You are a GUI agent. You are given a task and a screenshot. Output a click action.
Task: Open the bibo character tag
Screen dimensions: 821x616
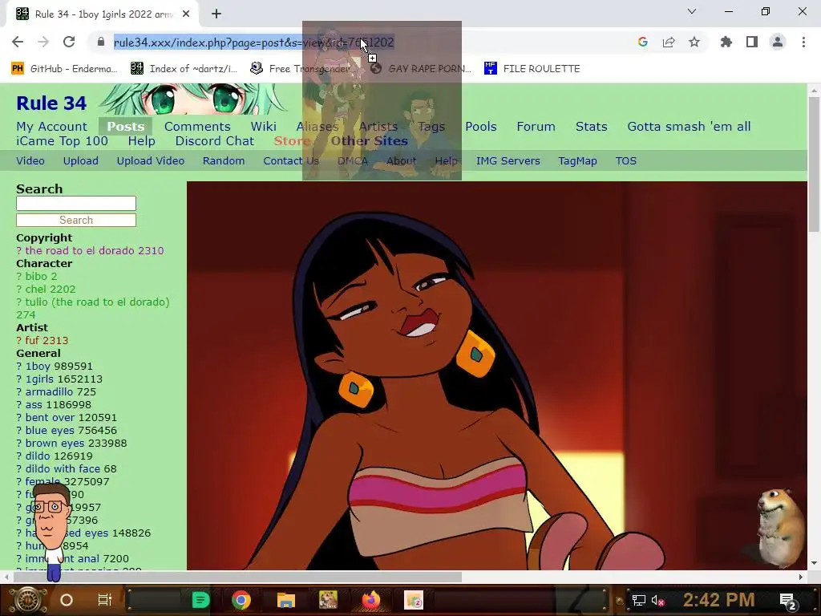[x=36, y=277]
